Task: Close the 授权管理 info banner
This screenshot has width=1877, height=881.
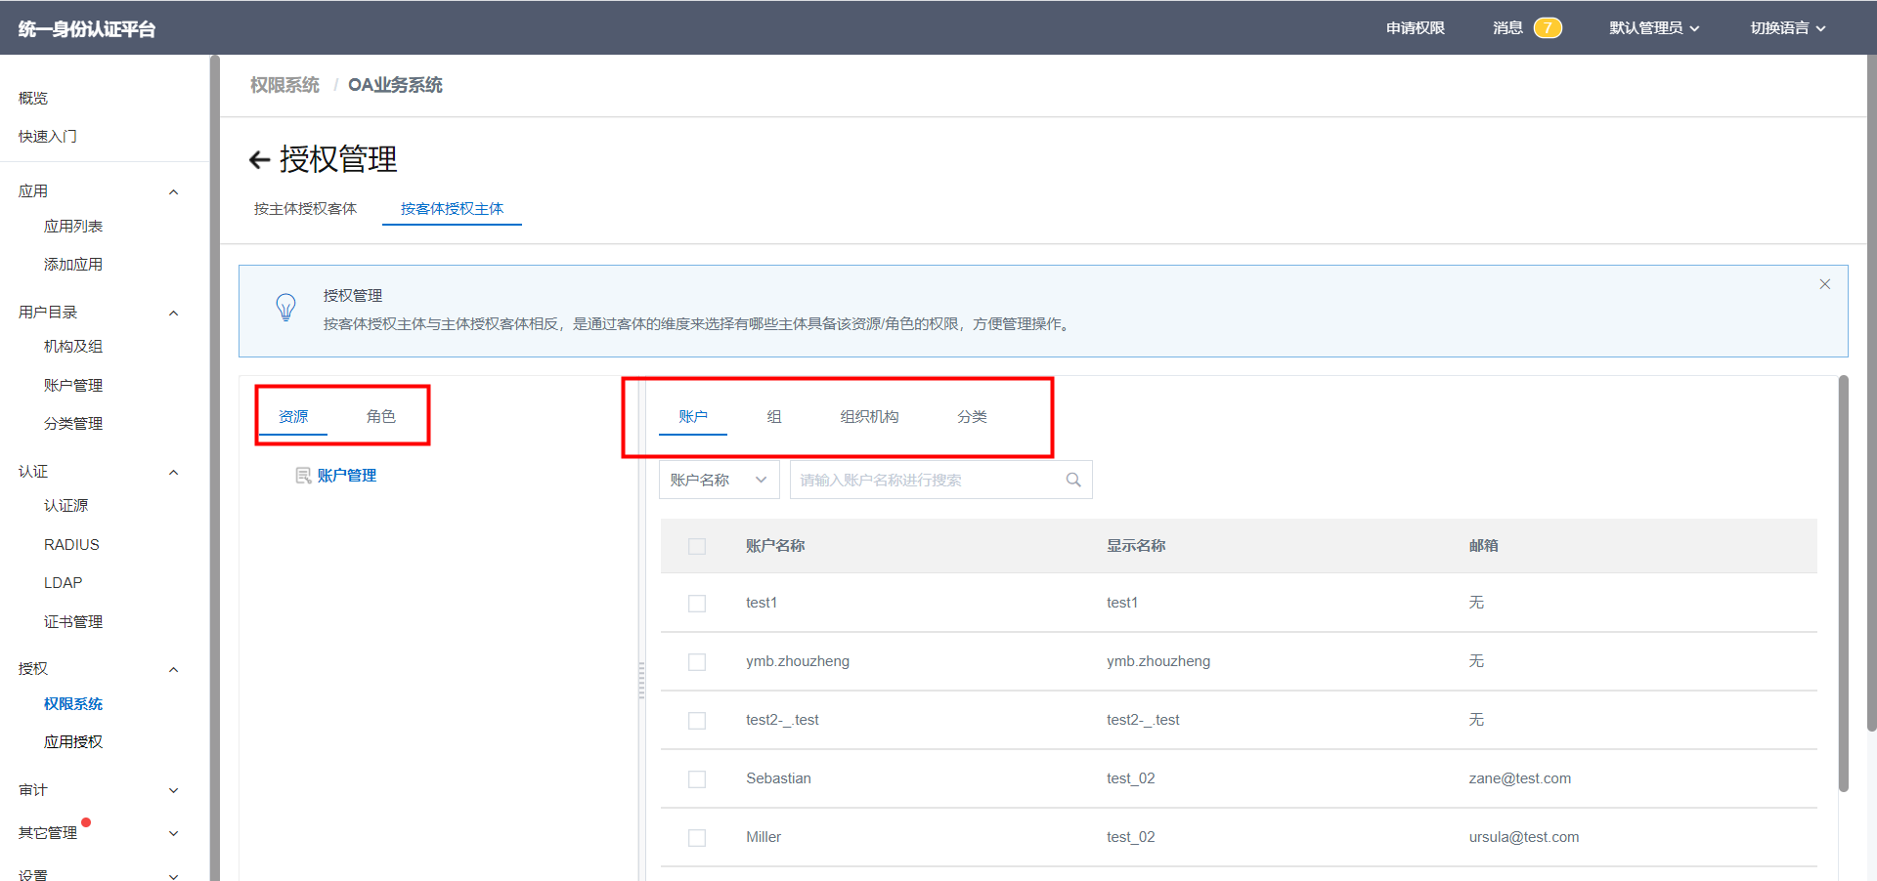Action: coord(1824,284)
